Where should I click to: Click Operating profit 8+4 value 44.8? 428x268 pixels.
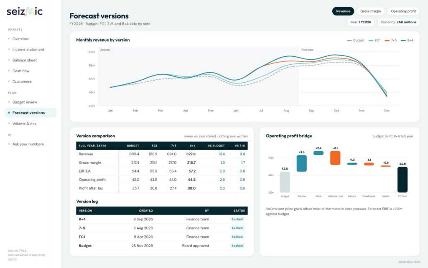pyautogui.click(x=191, y=180)
